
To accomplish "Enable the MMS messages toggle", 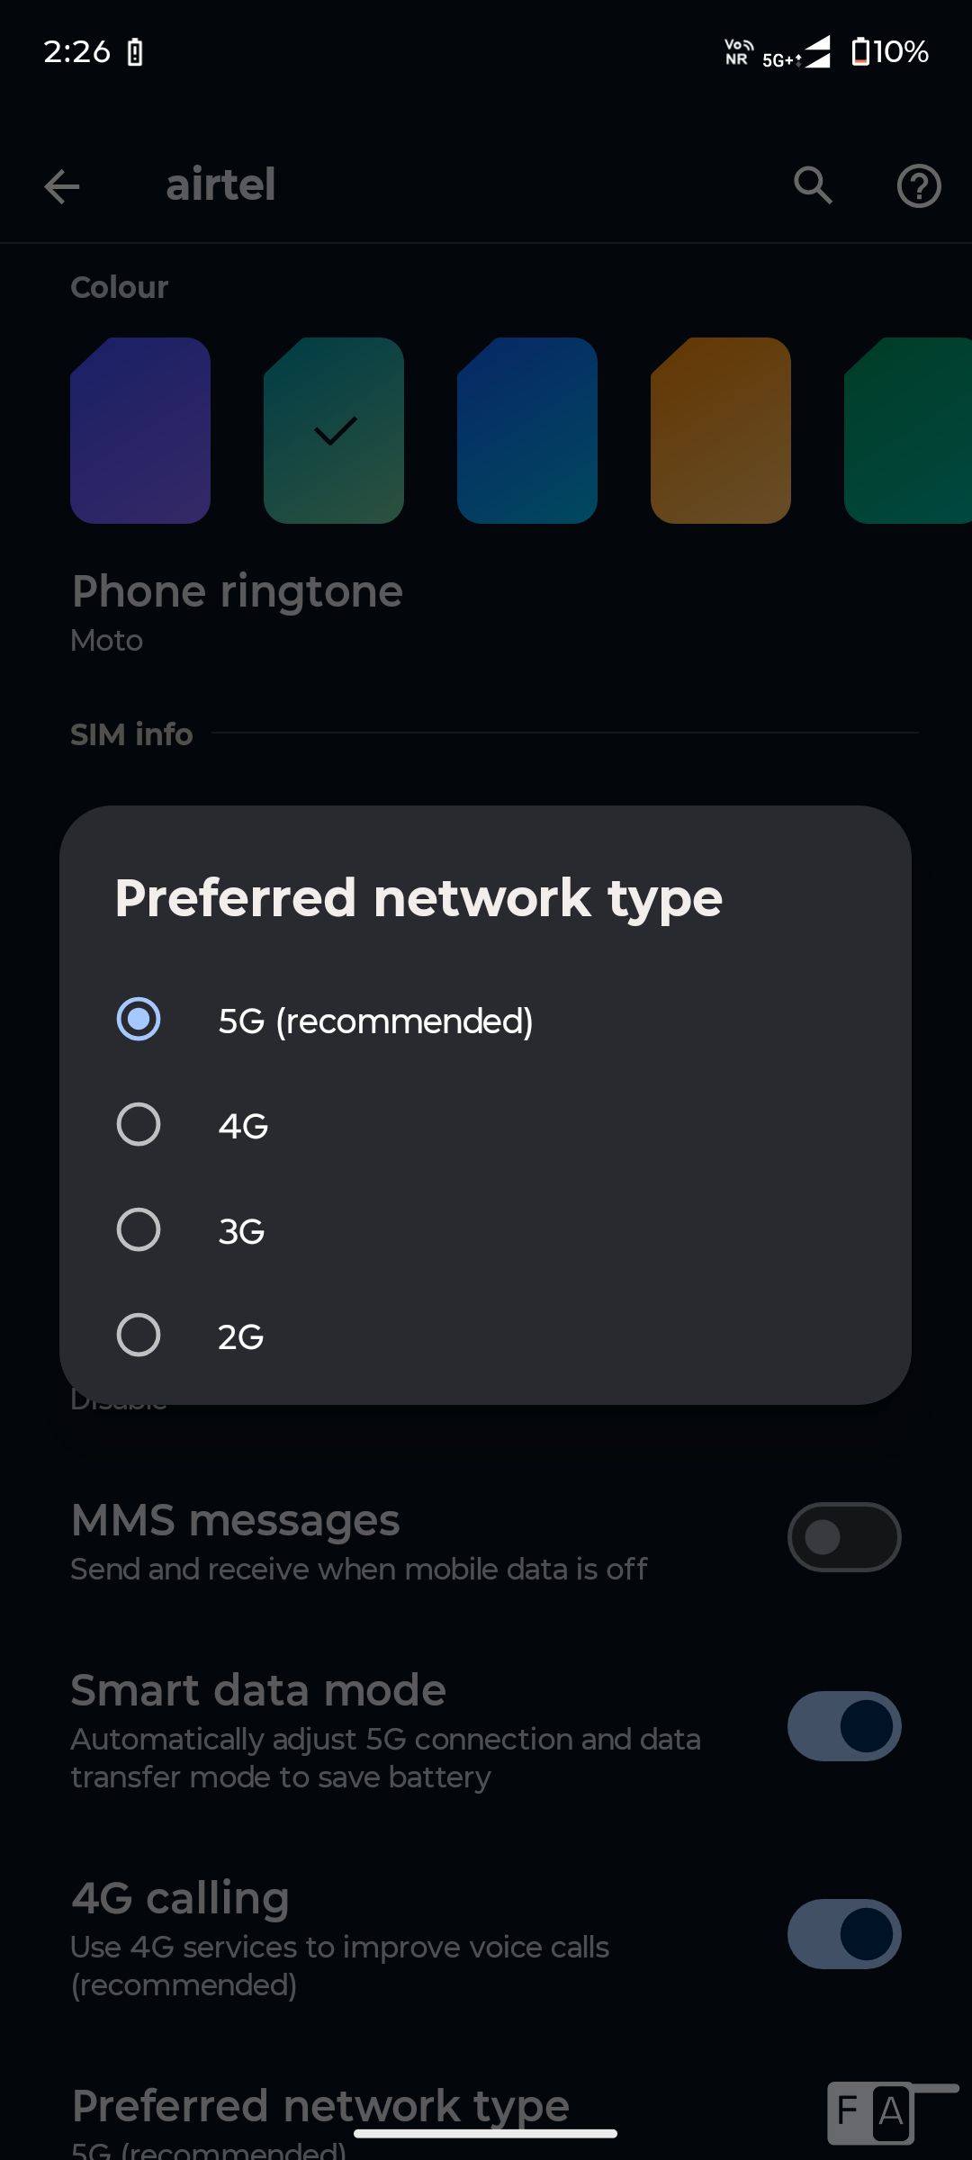I will (843, 1537).
